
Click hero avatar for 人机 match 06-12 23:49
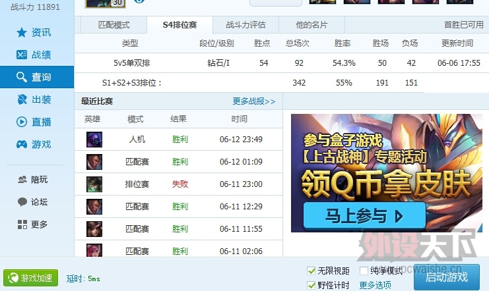[x=94, y=140]
